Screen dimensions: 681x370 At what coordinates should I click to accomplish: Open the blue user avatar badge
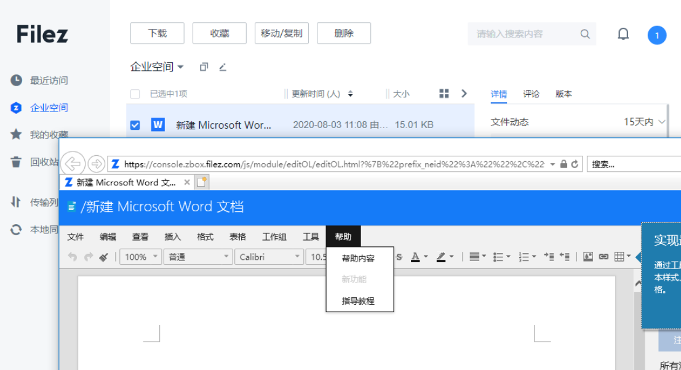(x=656, y=35)
